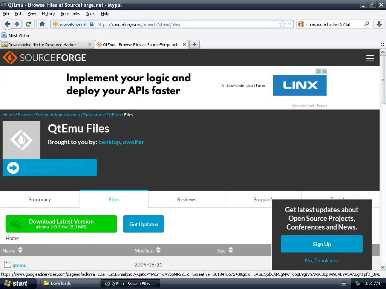Reload the page with the refresh icon
The height and width of the screenshot is (289, 386).
point(28,24)
